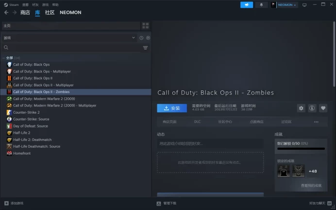
Task: Go forward with the right arrow
Action: tap(15, 13)
